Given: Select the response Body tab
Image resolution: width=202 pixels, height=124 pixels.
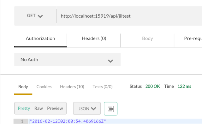Looking at the screenshot, I should click(x=23, y=87).
